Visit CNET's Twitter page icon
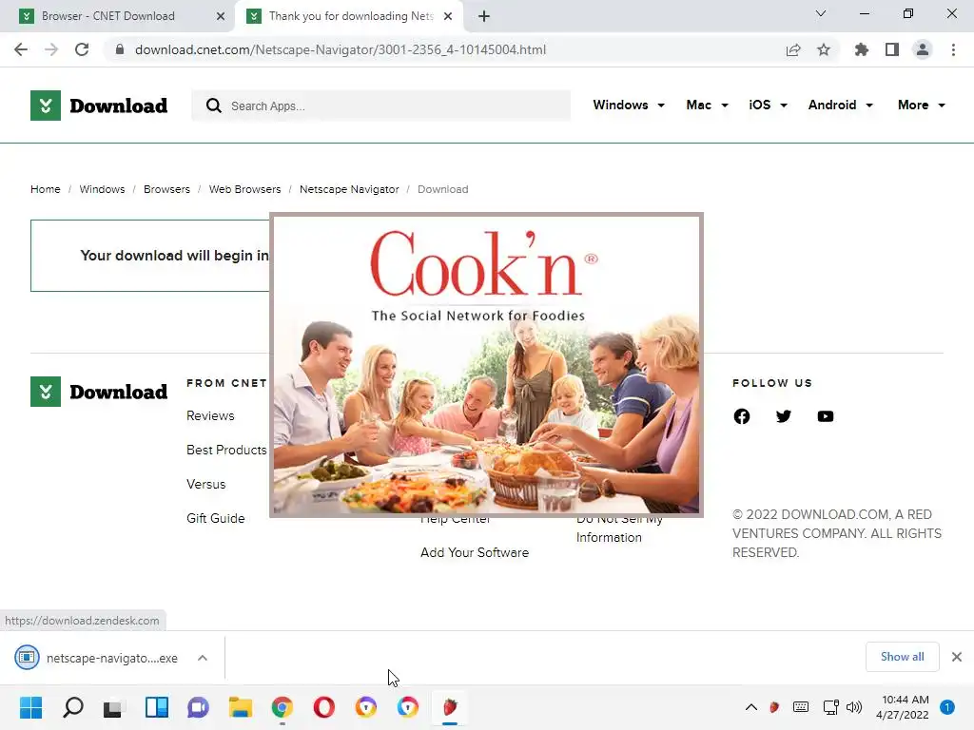 [x=784, y=416]
